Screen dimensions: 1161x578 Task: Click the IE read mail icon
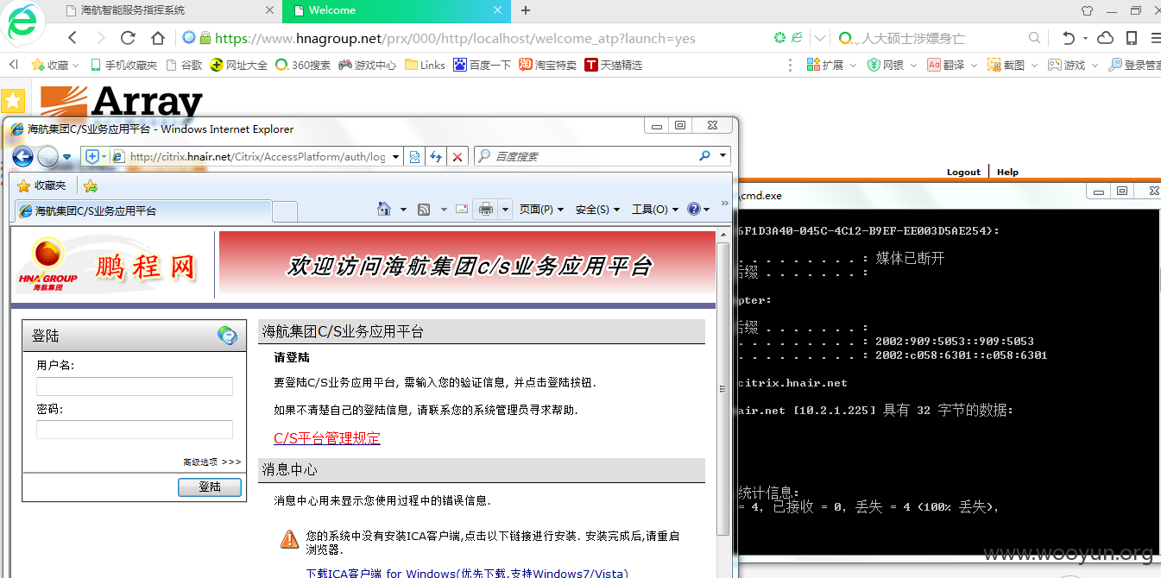coord(461,209)
